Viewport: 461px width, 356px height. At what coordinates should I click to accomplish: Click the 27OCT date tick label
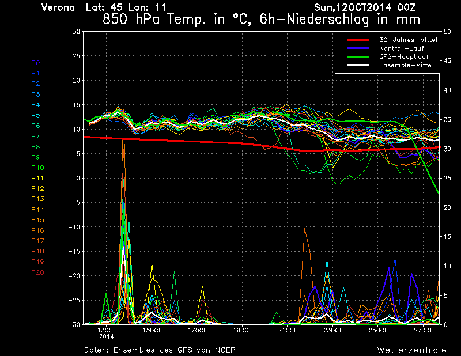point(423,330)
